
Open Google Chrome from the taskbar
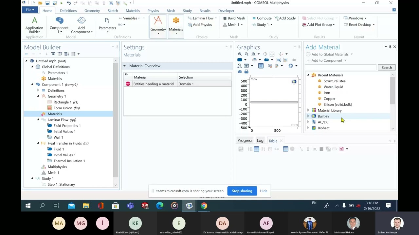click(x=204, y=206)
